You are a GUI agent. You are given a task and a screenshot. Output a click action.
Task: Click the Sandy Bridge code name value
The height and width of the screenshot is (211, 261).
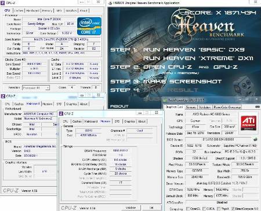36,24
